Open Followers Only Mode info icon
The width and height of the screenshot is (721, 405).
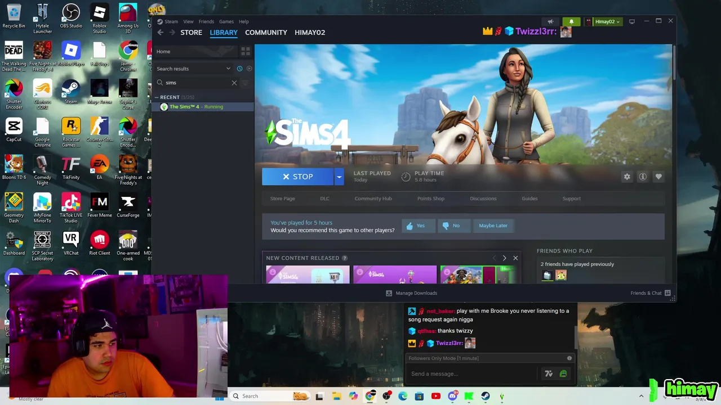click(x=569, y=358)
